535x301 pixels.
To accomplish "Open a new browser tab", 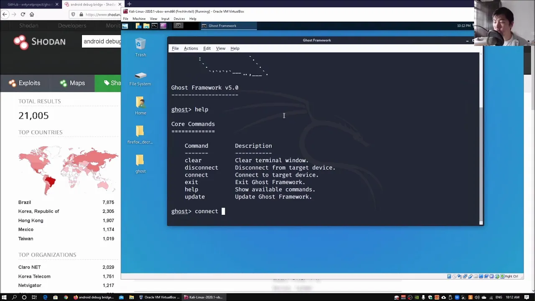I will (x=129, y=4).
